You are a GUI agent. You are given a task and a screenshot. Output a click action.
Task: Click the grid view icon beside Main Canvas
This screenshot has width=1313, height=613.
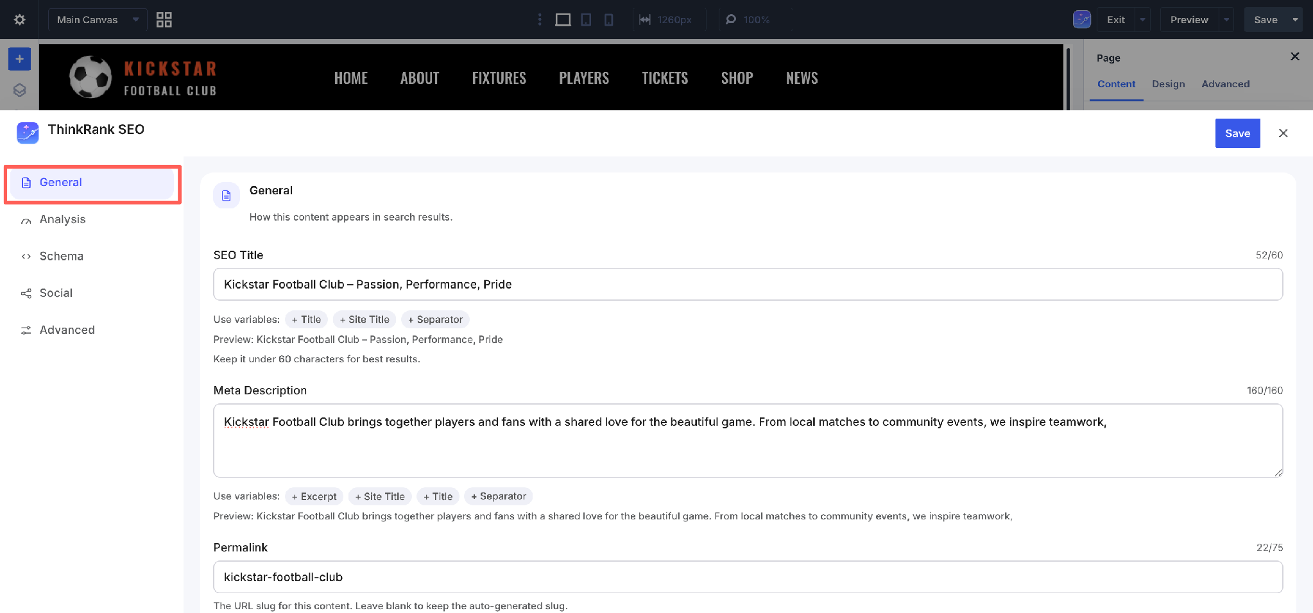(x=164, y=20)
